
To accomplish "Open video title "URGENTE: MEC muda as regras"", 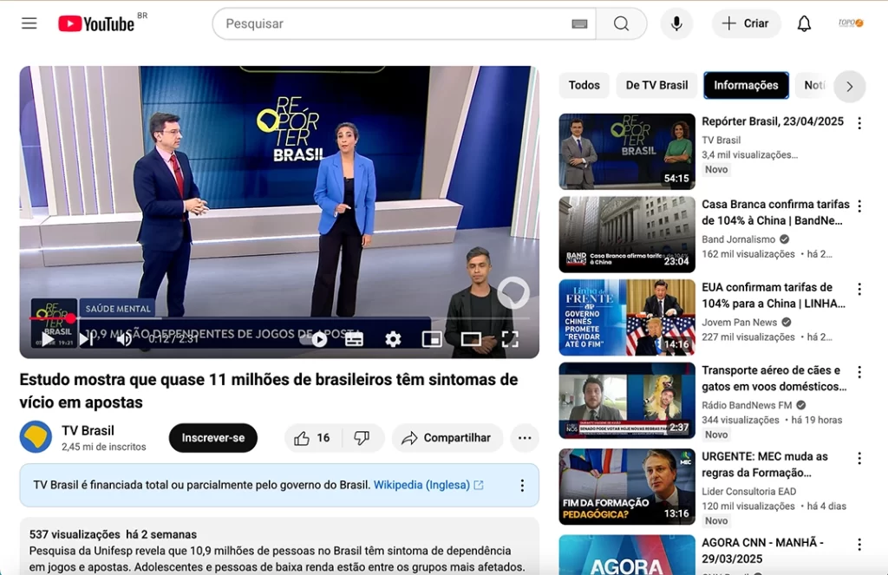I will pos(765,465).
